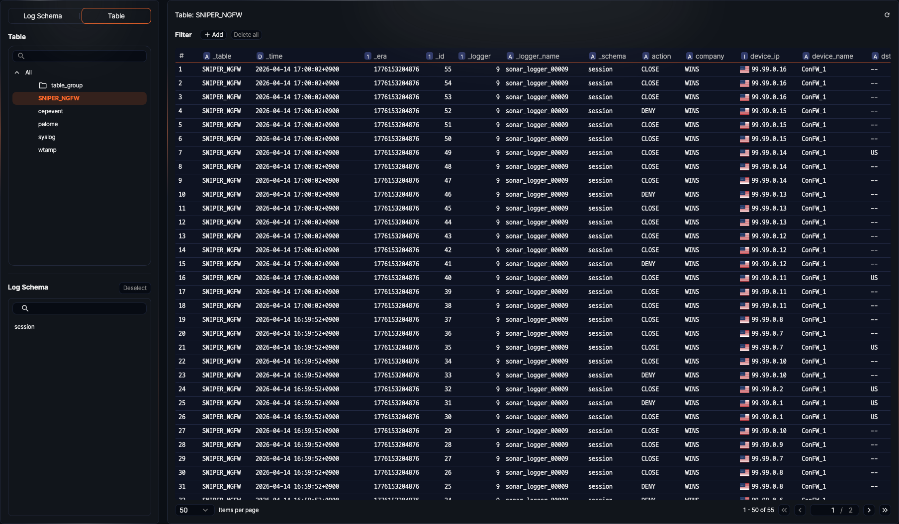899x524 pixels.
Task: Click the Deselect button in Log Schema
Action: tap(134, 288)
